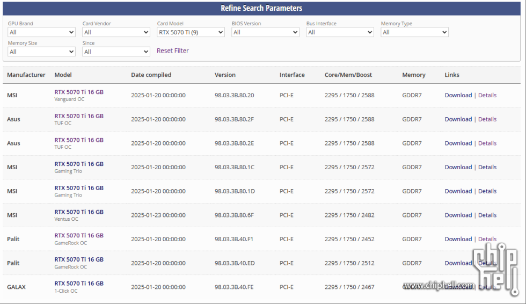Download BIOS version 98.03.3B.40.F1
Image resolution: width=526 pixels, height=304 pixels.
458,239
